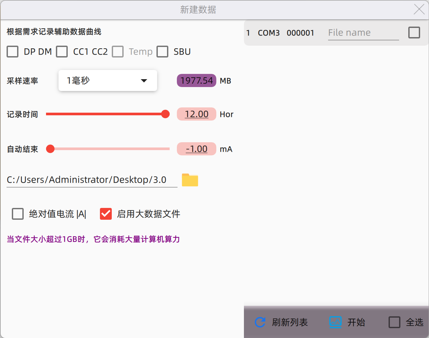Click the 自动结束 slider handle

click(50, 149)
